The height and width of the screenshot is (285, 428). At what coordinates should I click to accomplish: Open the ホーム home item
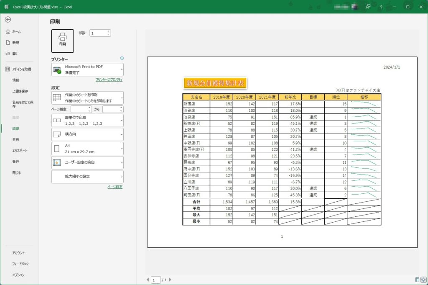point(16,32)
